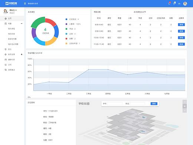This screenshot has width=193, height=145.
Task: Select the 10:00-10:40 time cell
Action: tap(99, 38)
